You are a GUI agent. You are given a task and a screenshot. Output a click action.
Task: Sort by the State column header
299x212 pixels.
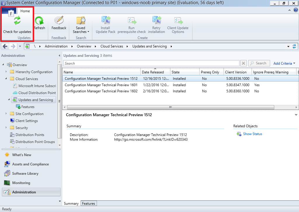(185, 72)
